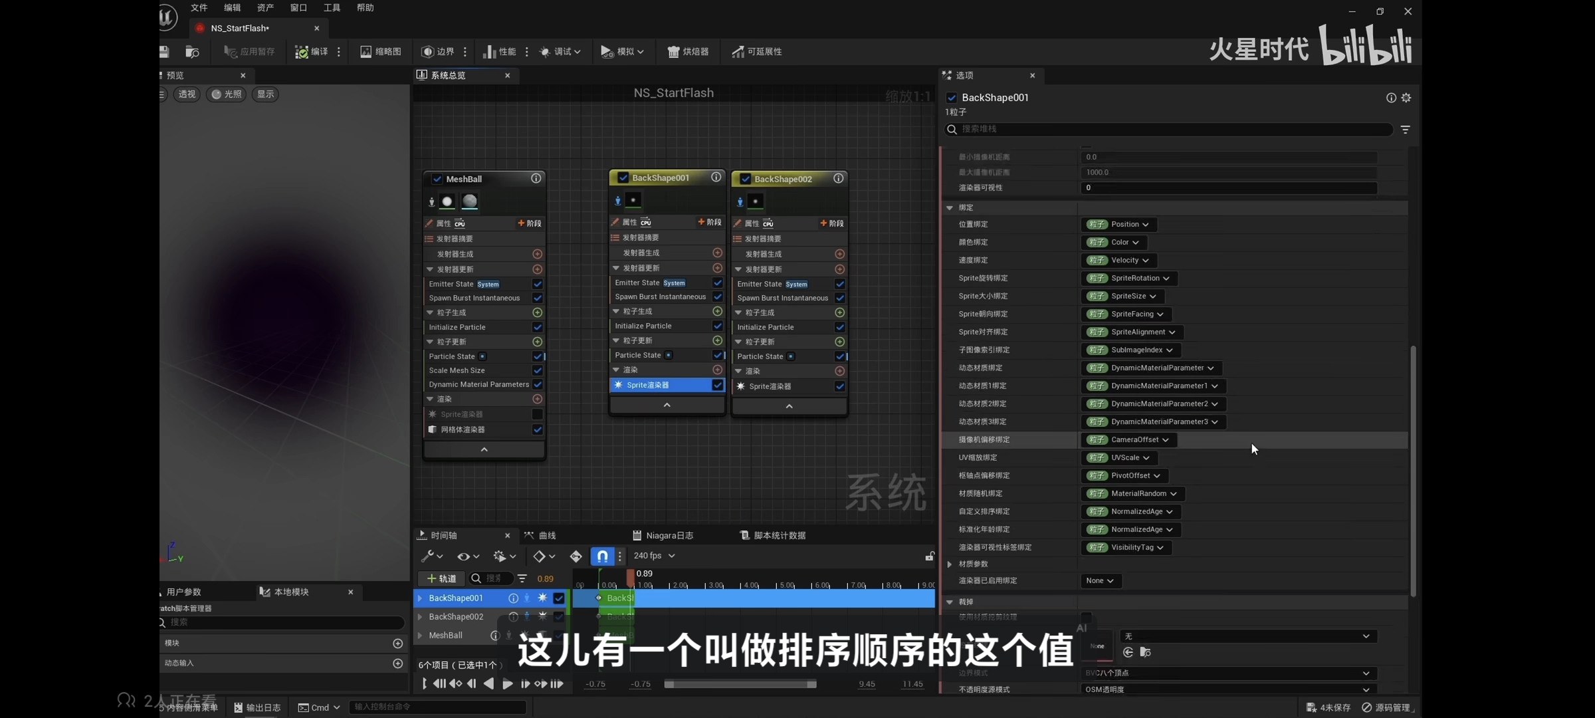This screenshot has height=718, width=1595.
Task: Uncheck the Scale Mesh Size module
Action: coord(537,370)
